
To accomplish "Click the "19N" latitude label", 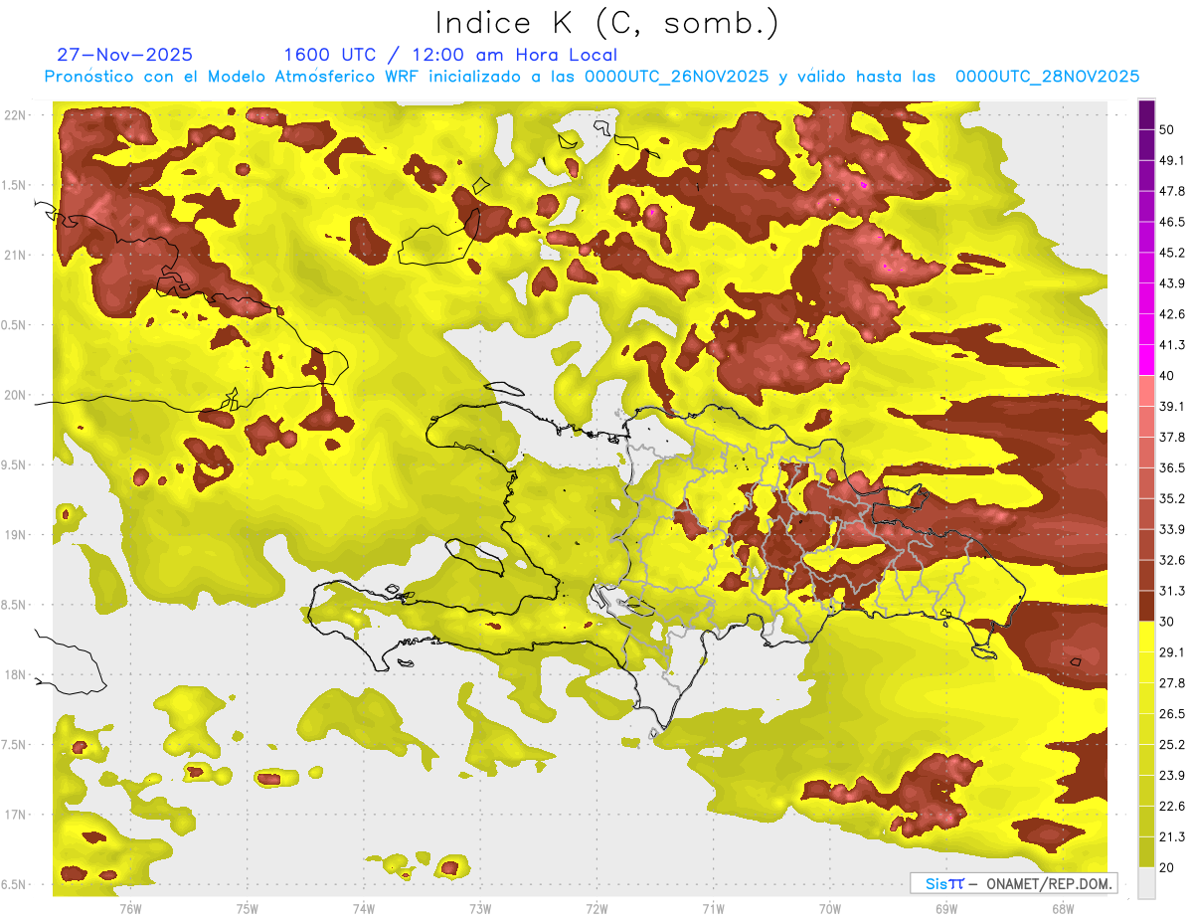I will [x=17, y=535].
